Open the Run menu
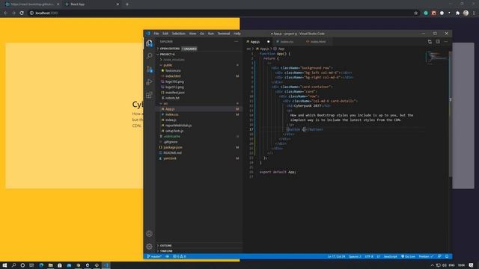This screenshot has width=479, height=269. tap(211, 34)
